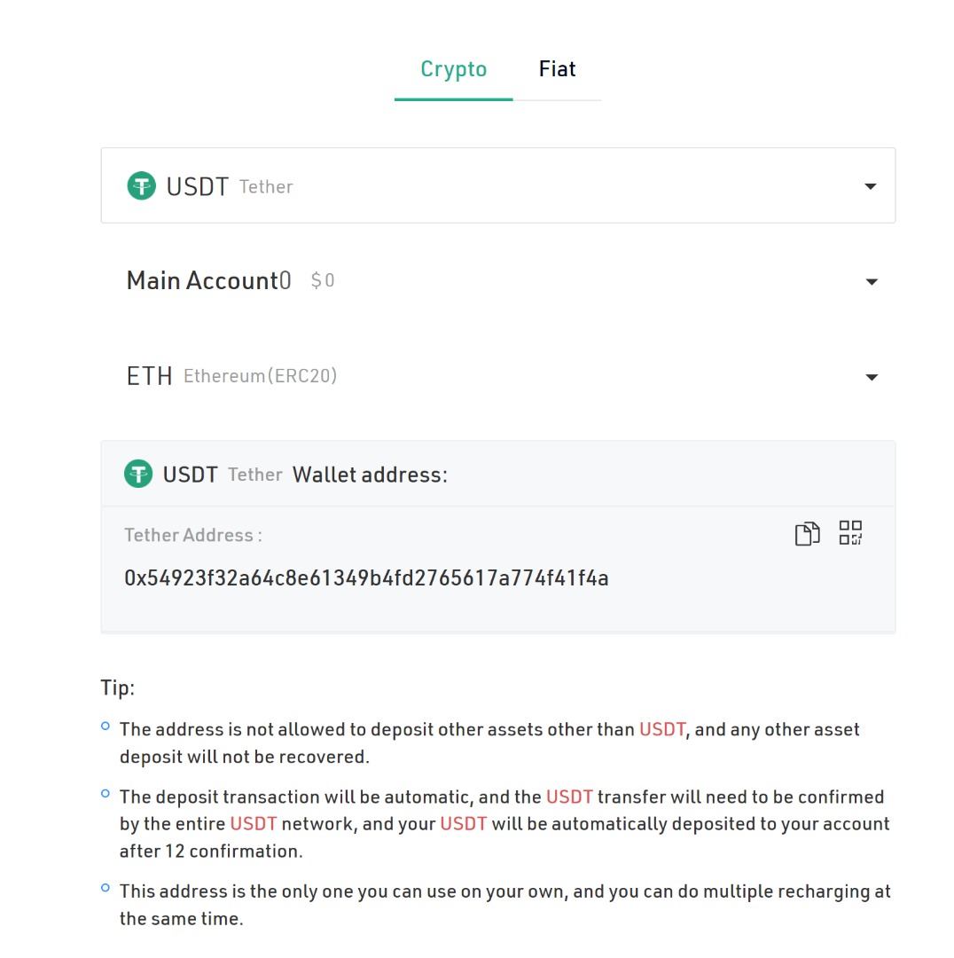Screen dimensions: 954x958
Task: Switch to the Crypto tab
Action: pos(453,69)
